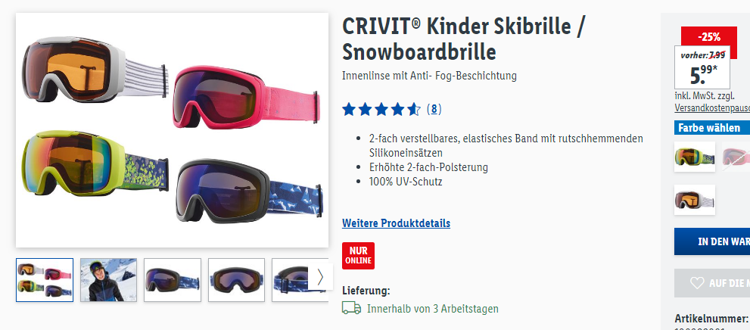Select the green goggles color option
This screenshot has height=330, width=750.
pyautogui.click(x=695, y=157)
